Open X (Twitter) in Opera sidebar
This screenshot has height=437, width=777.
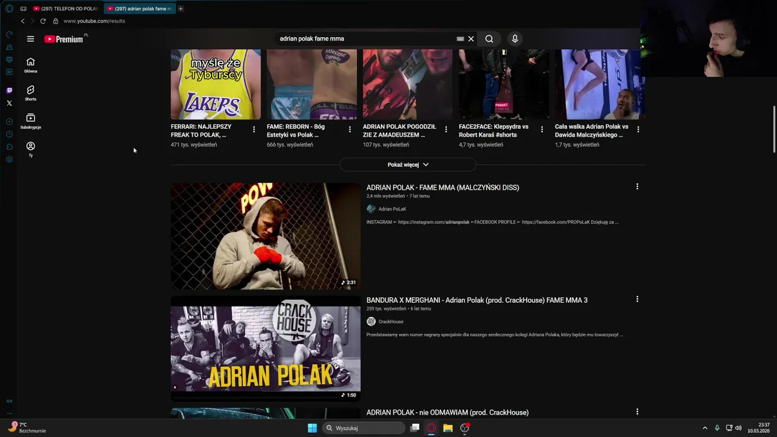pos(9,103)
